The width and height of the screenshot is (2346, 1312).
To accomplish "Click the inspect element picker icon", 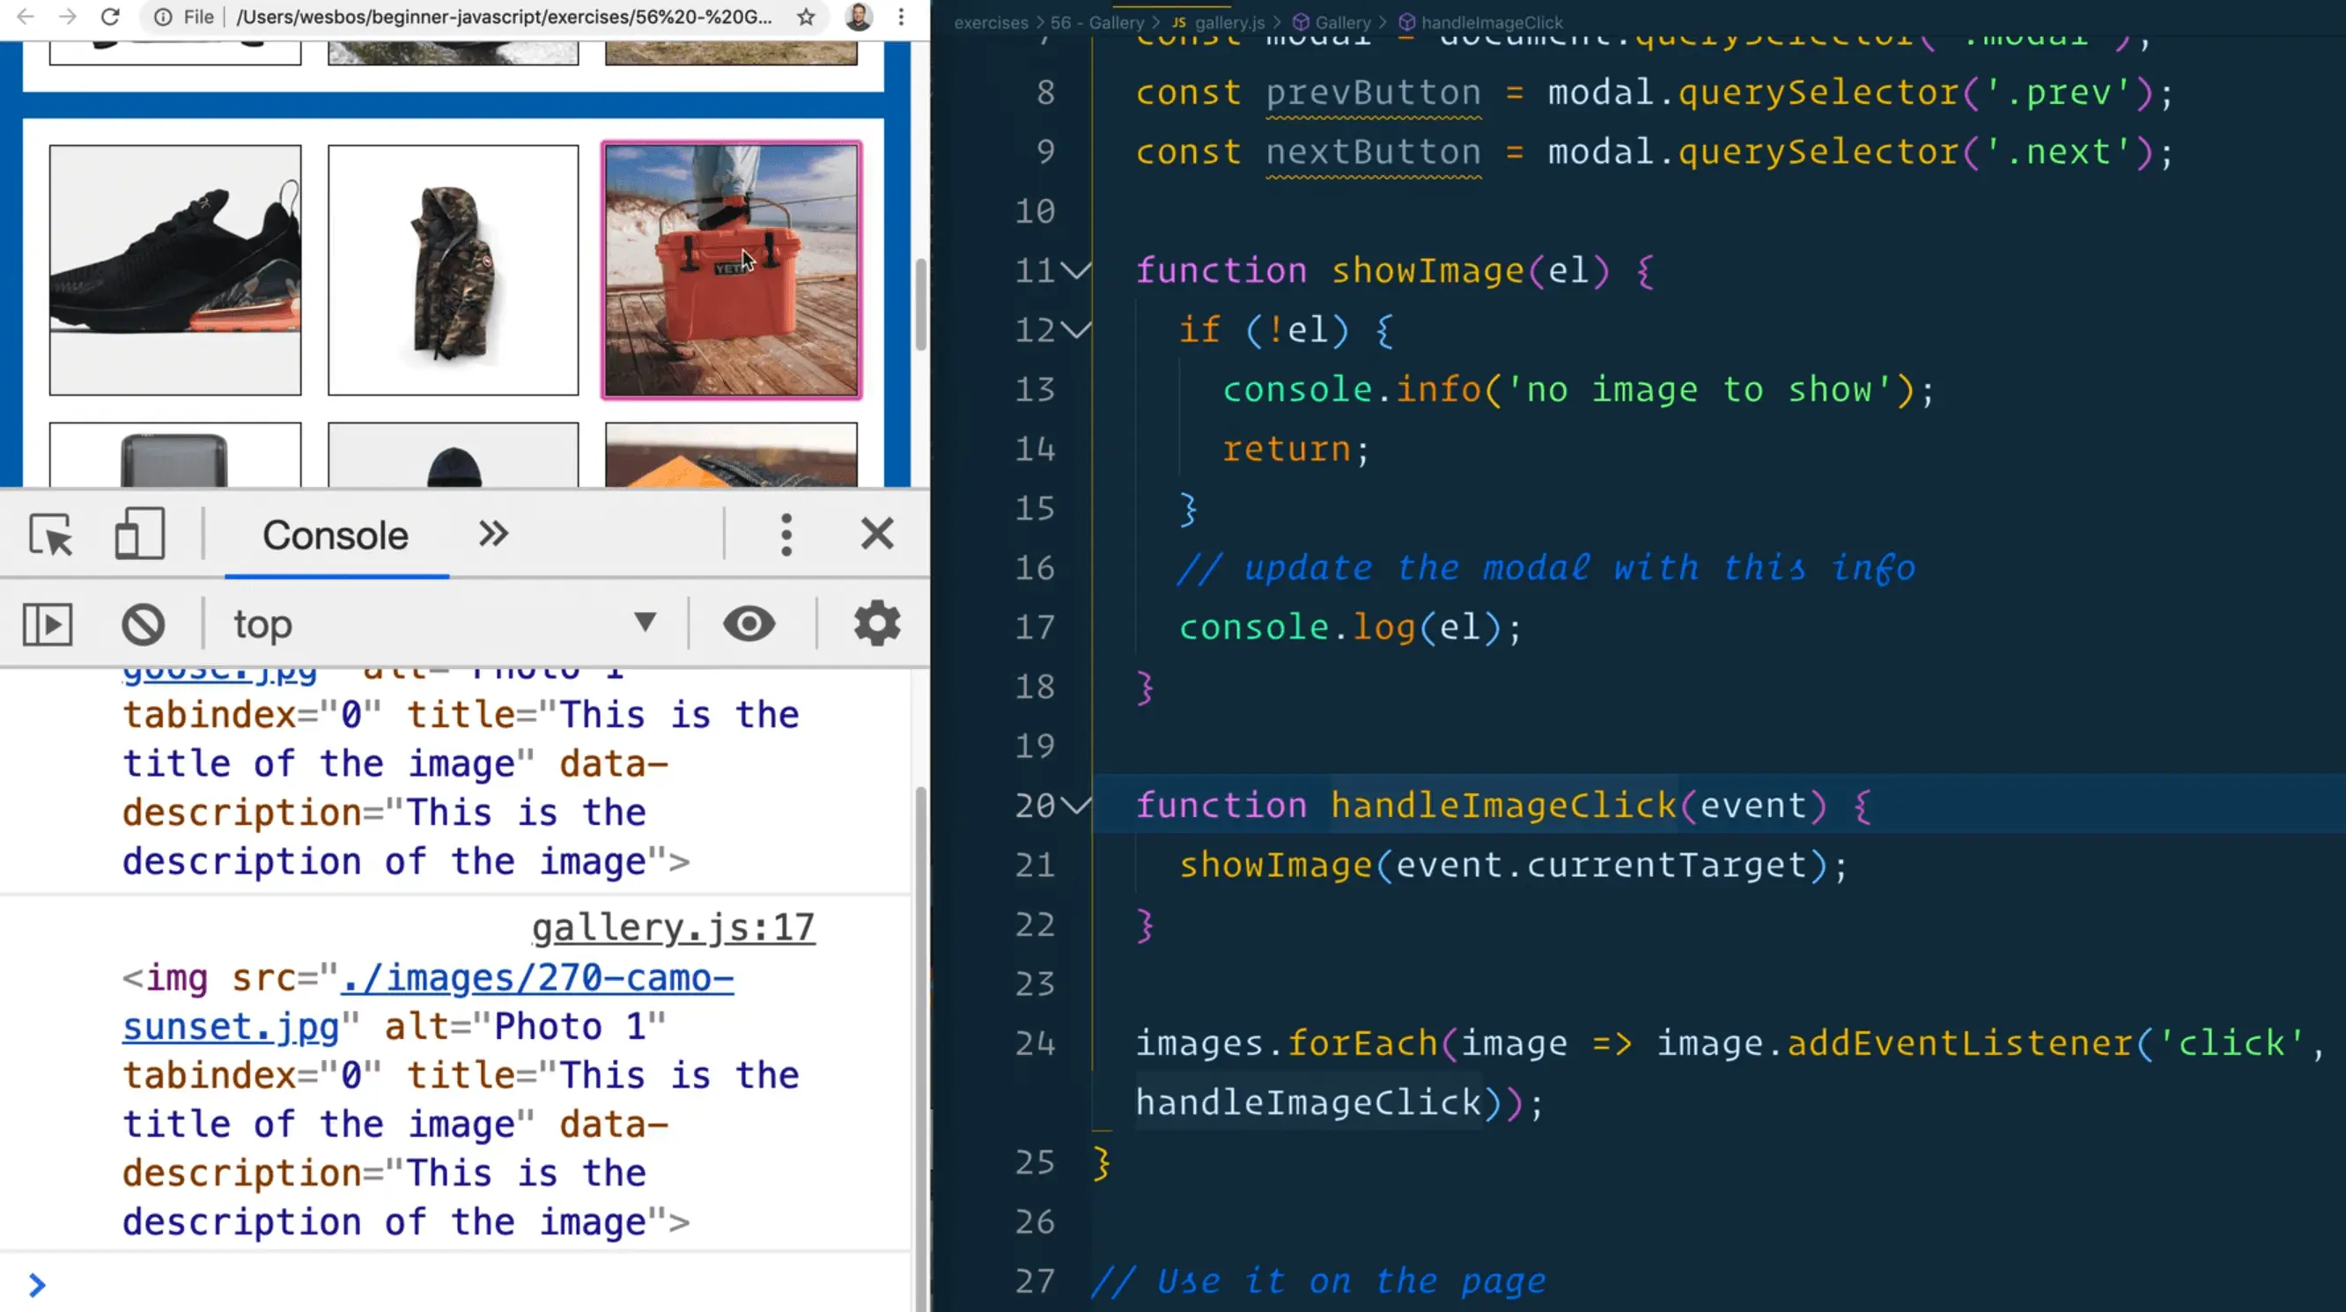I will tap(50, 534).
